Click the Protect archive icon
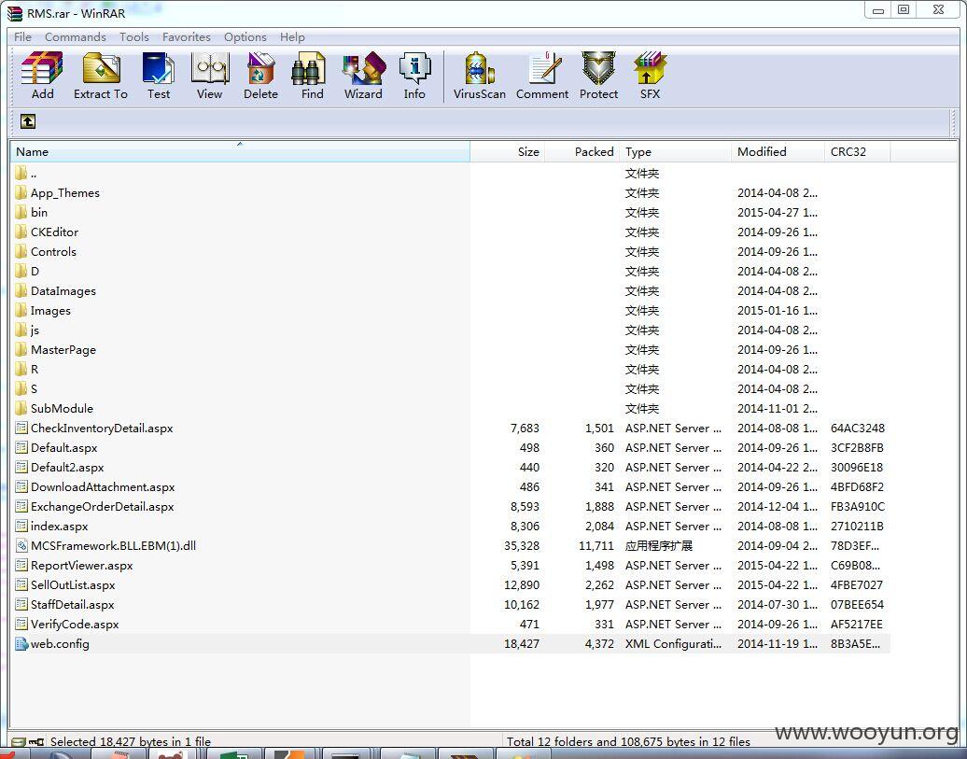 [x=598, y=76]
